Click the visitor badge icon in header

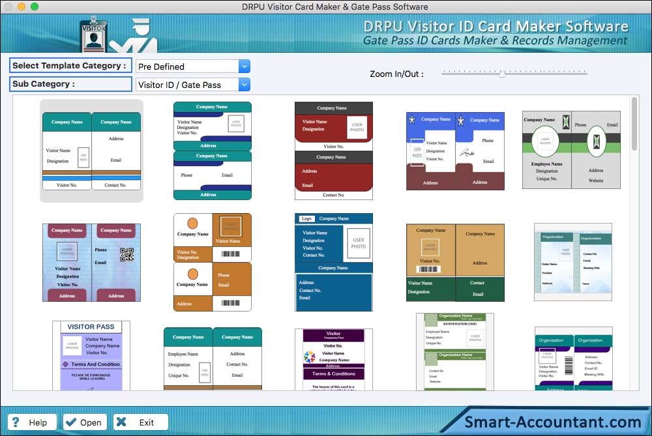[x=93, y=35]
